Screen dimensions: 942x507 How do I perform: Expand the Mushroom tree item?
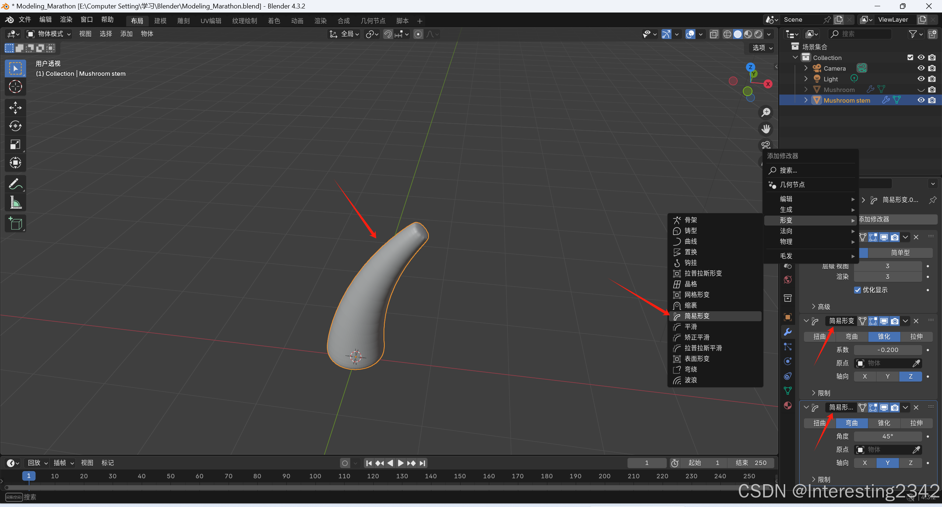click(x=806, y=89)
